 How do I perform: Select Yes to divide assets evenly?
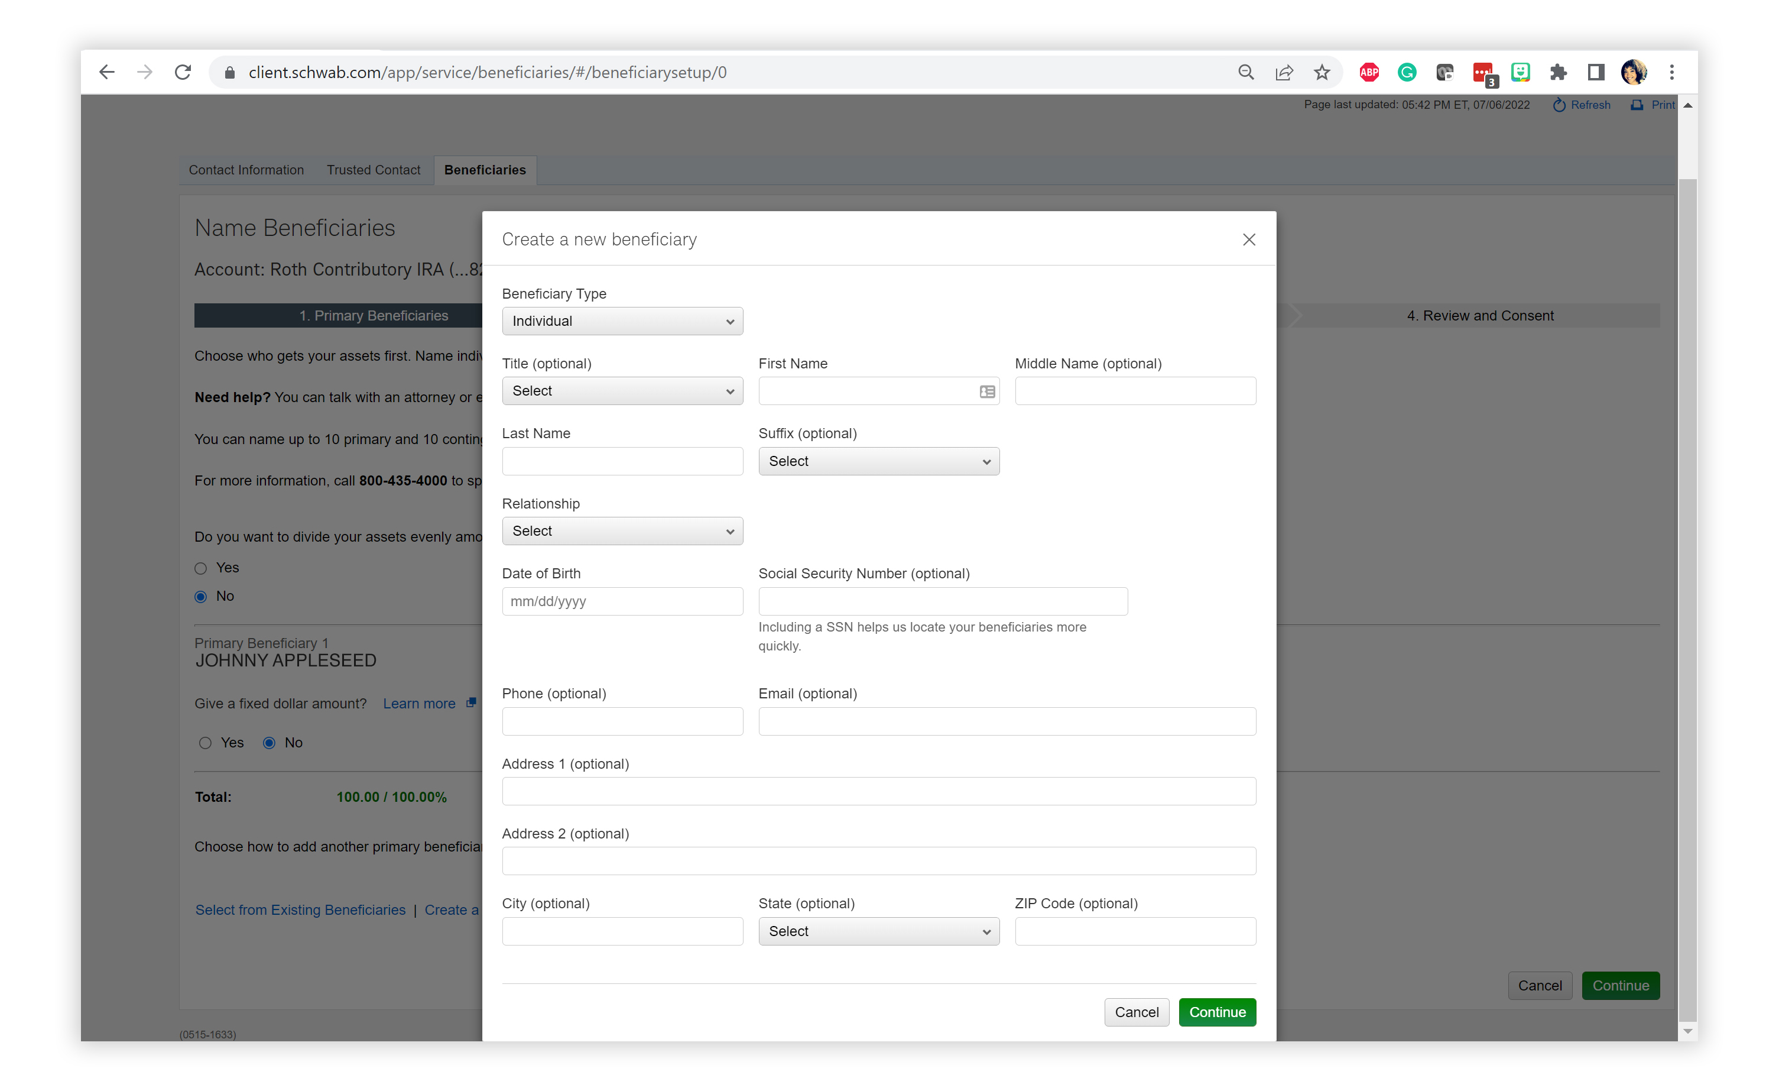tap(201, 569)
